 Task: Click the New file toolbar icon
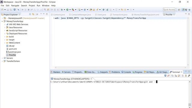[2, 10]
